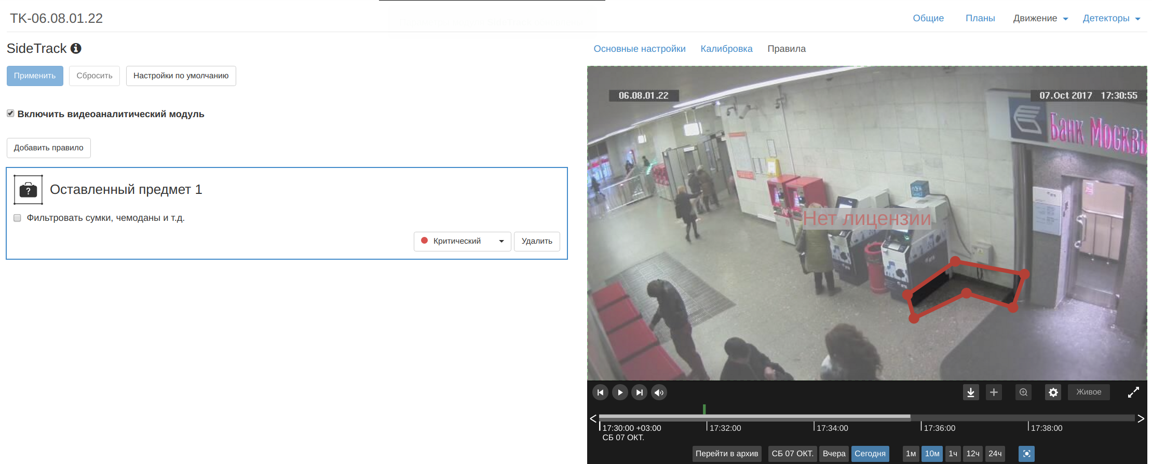Image resolution: width=1152 pixels, height=464 pixels.
Task: Open the Планы section
Action: 980,18
